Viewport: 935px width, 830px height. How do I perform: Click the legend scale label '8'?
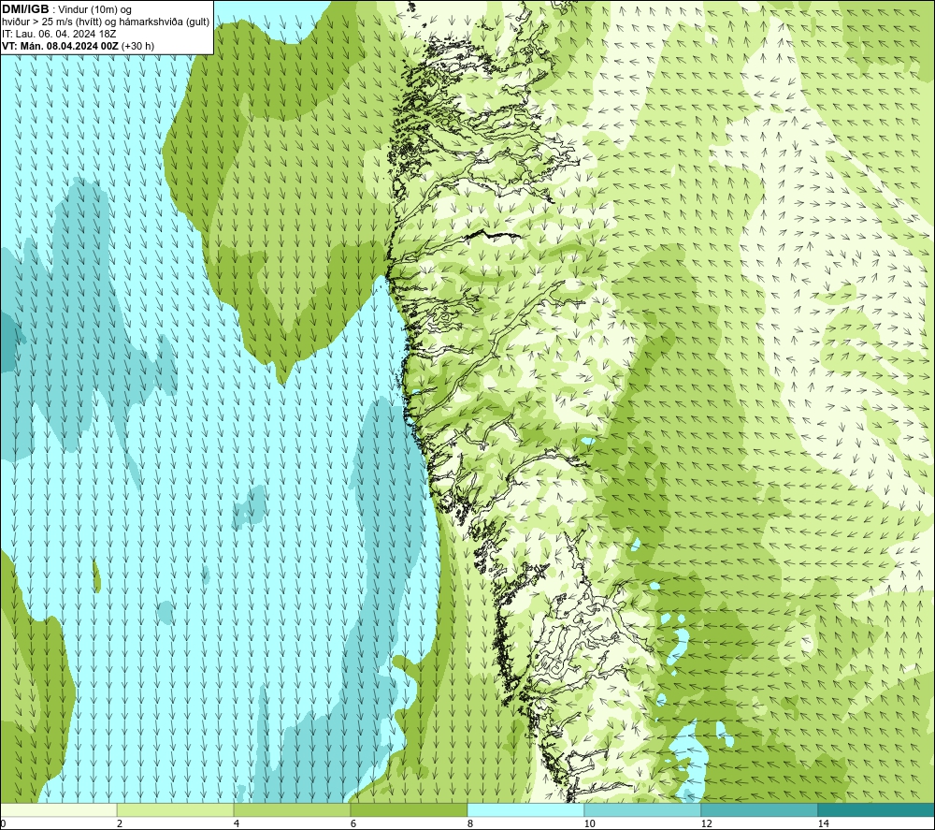click(x=470, y=824)
